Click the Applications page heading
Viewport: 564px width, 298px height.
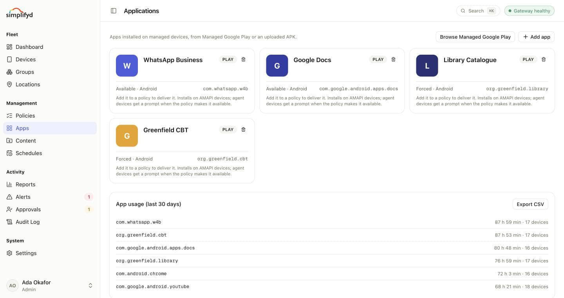[x=141, y=11]
